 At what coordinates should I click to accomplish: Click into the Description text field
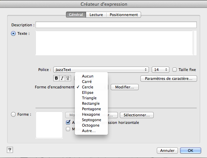coord(116,25)
